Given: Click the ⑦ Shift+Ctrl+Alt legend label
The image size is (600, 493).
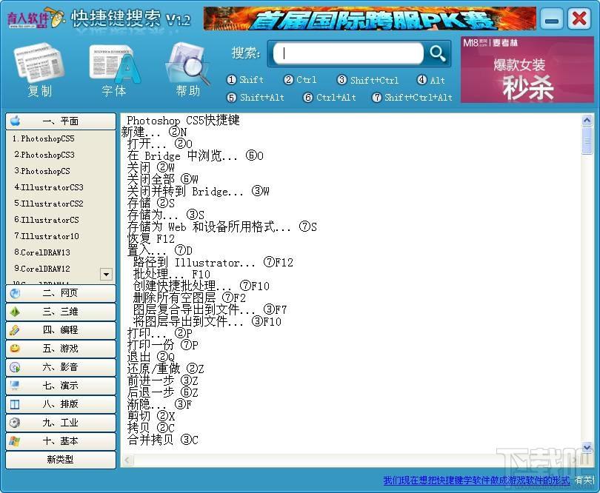Looking at the screenshot, I should 412,98.
